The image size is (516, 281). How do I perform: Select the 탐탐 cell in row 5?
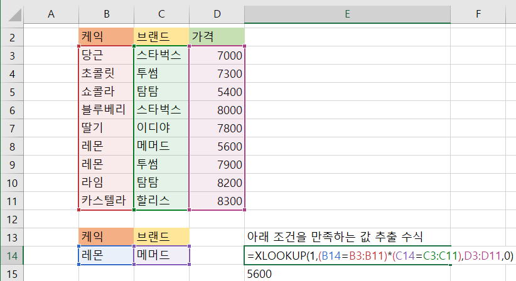(161, 92)
